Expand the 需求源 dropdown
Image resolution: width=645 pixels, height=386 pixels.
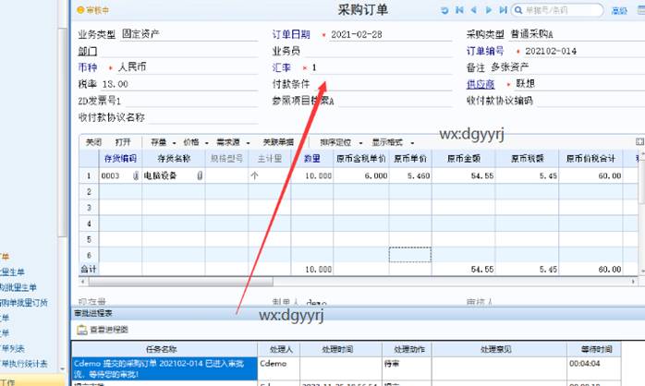pyautogui.click(x=230, y=143)
